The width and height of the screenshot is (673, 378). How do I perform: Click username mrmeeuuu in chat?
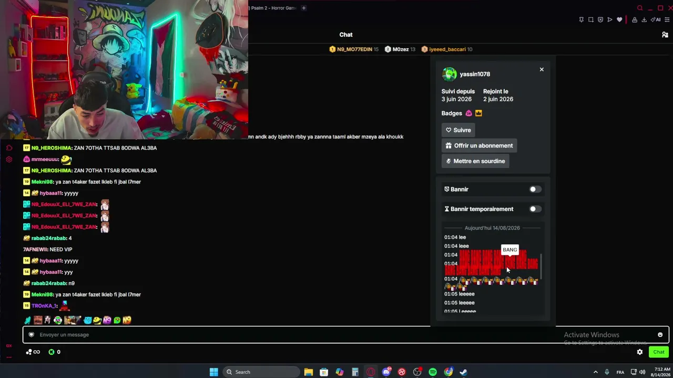pos(45,159)
